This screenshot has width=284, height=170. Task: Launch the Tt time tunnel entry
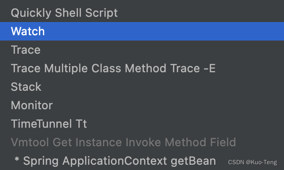click(x=142, y=124)
